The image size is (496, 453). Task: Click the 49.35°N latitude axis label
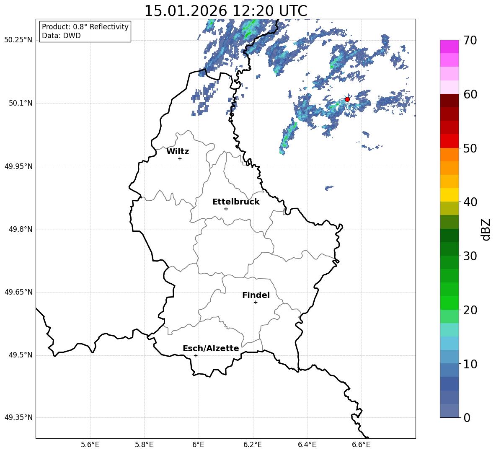[x=18, y=417]
